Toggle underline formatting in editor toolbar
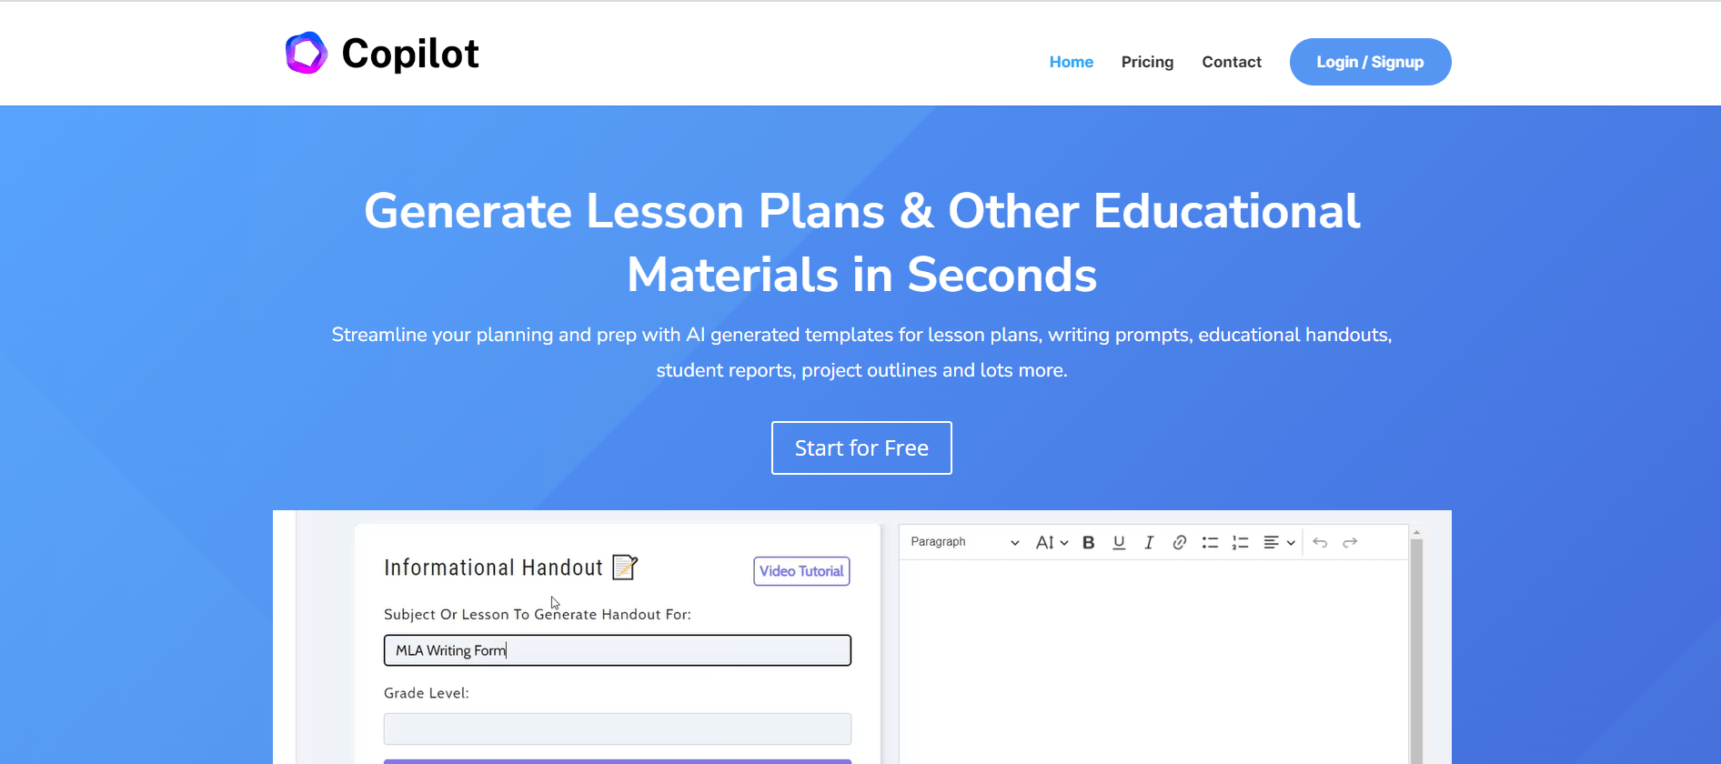1721x764 pixels. click(x=1119, y=542)
